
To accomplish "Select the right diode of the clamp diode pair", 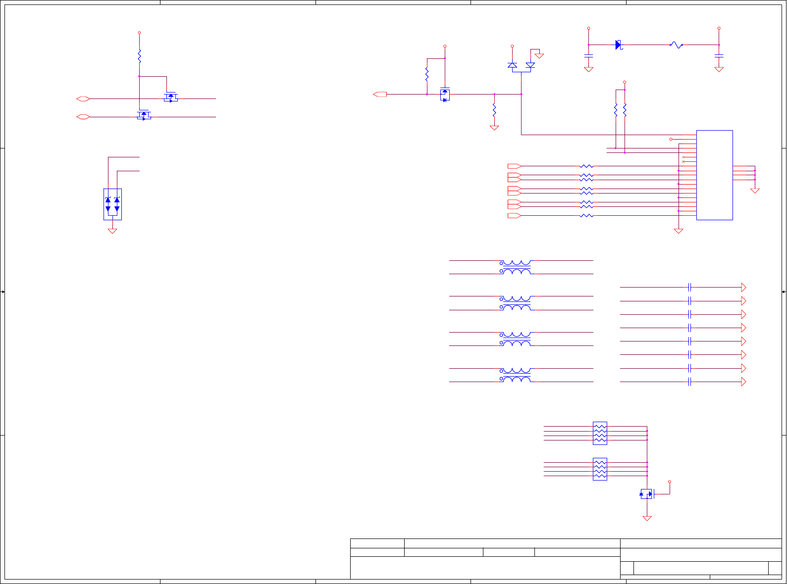I will pos(530,65).
